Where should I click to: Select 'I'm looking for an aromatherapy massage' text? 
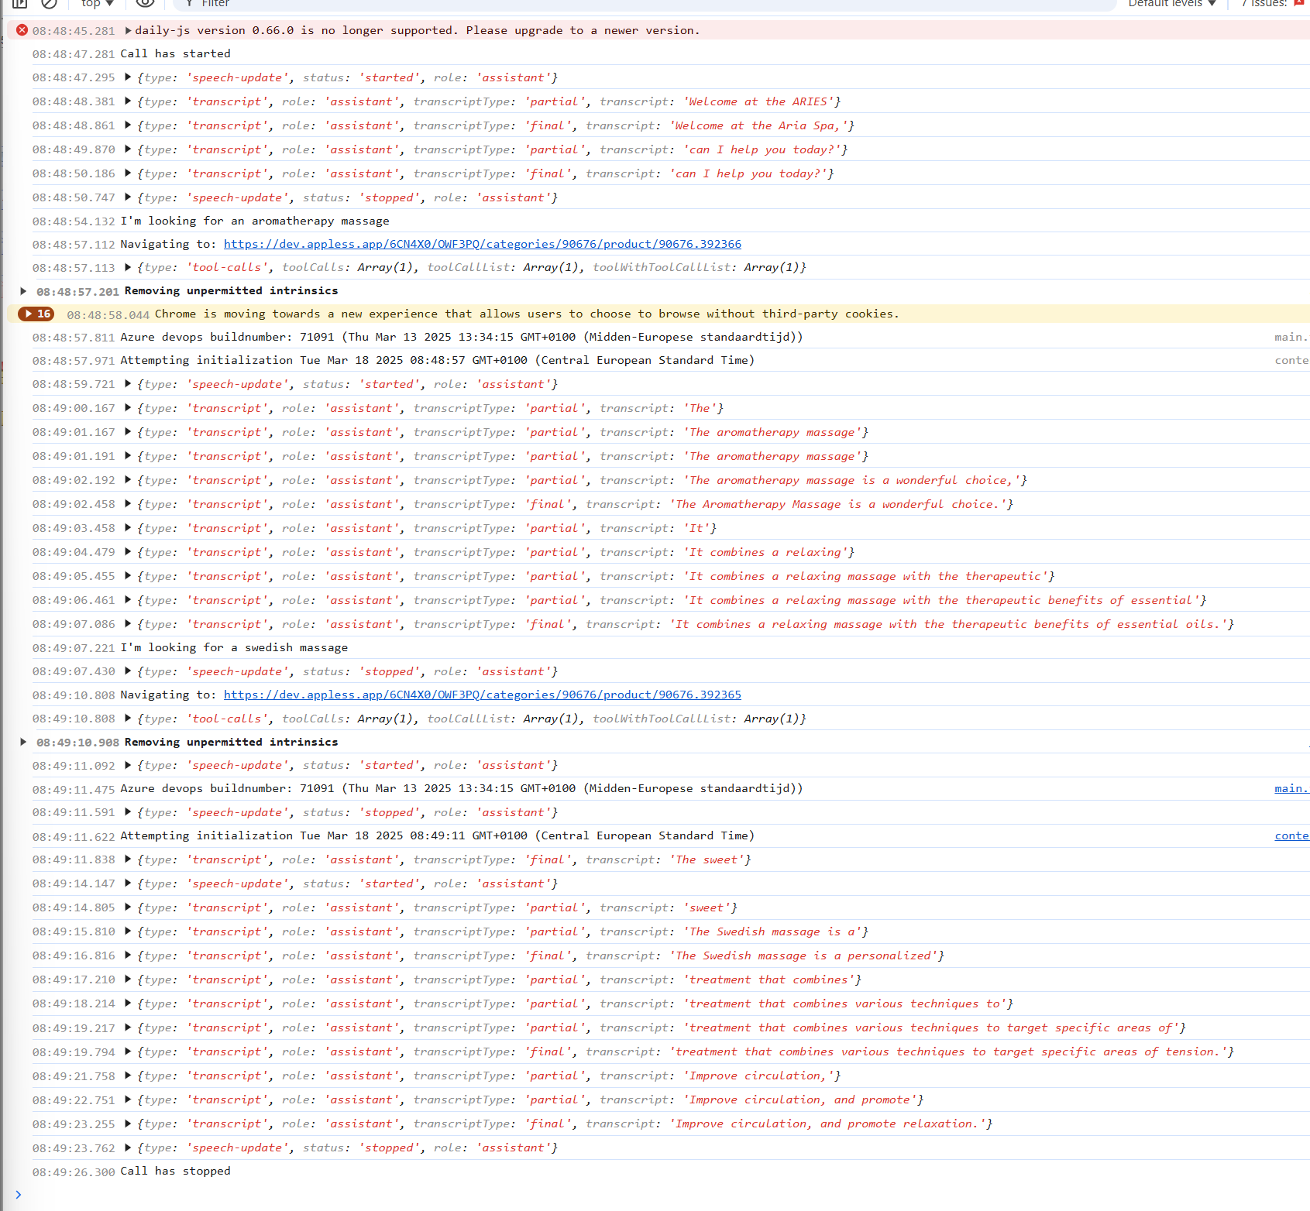255,221
